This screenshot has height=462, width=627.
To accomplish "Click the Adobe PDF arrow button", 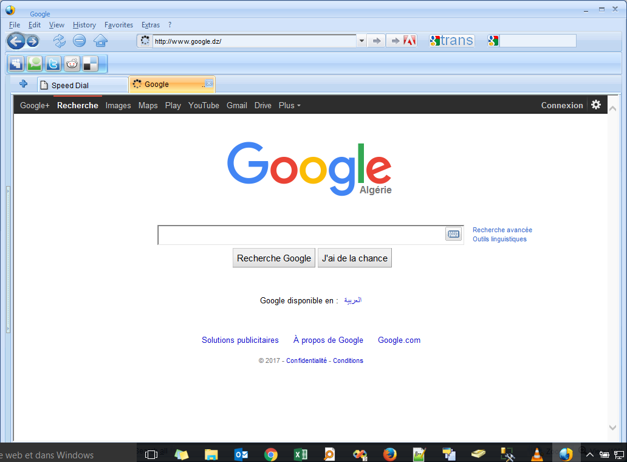I will coord(403,41).
